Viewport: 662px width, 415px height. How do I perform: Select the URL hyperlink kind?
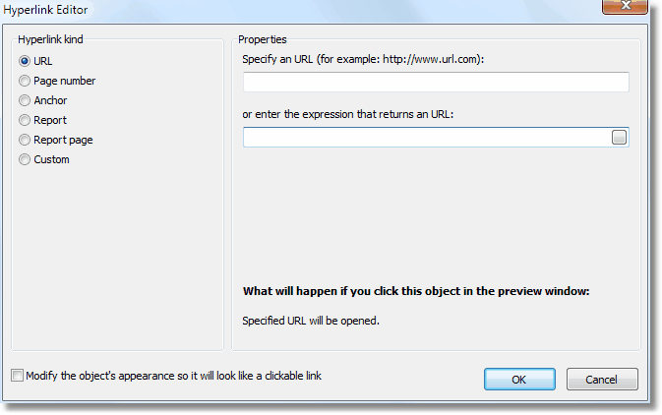tap(26, 61)
